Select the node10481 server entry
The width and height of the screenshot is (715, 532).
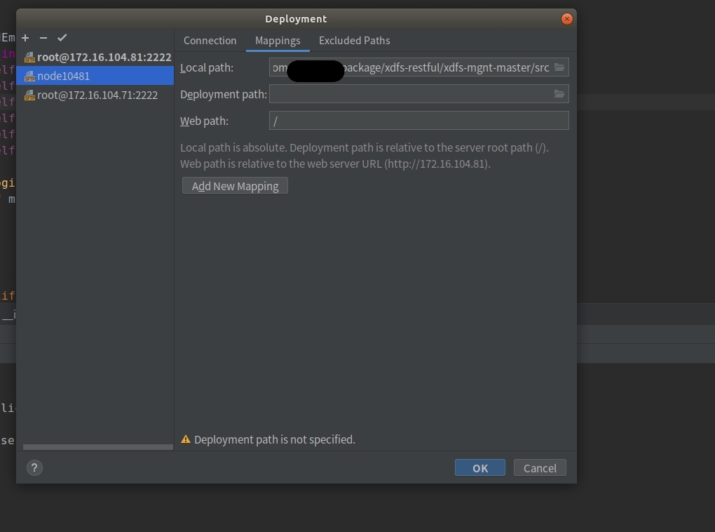(x=95, y=76)
